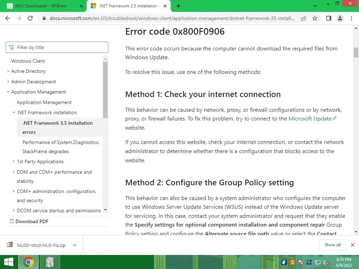This screenshot has height=269, width=359.
Task: Open Windows Client in sidebar
Action: 28,61
